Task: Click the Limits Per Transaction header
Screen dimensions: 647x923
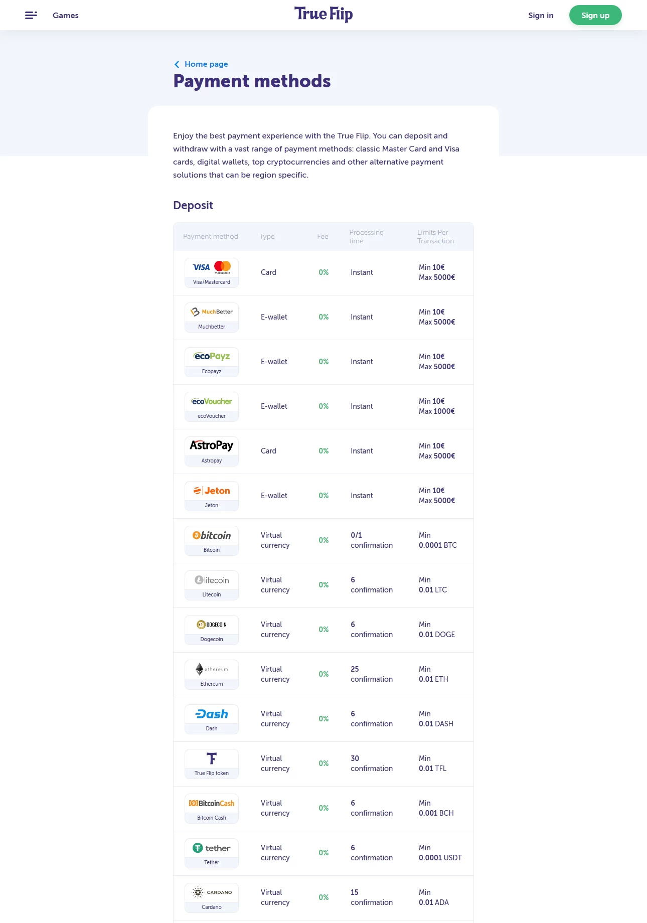Action: [436, 237]
